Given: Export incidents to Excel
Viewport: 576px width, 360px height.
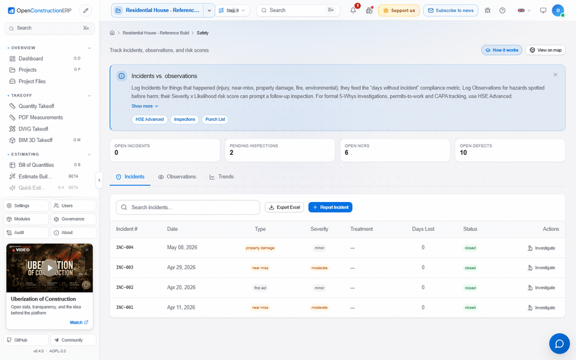Looking at the screenshot, I should [x=284, y=207].
